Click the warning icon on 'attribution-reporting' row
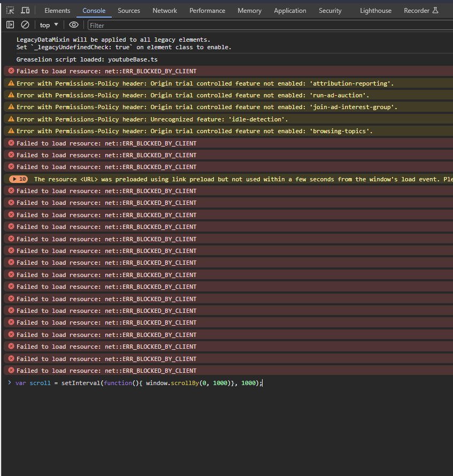Image resolution: width=453 pixels, height=476 pixels. click(11, 83)
